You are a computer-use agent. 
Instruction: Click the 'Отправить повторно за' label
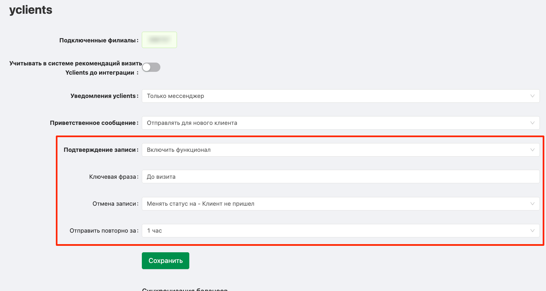(x=103, y=231)
